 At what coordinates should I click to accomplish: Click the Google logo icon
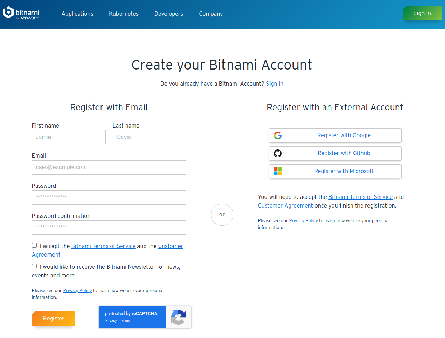coord(278,135)
